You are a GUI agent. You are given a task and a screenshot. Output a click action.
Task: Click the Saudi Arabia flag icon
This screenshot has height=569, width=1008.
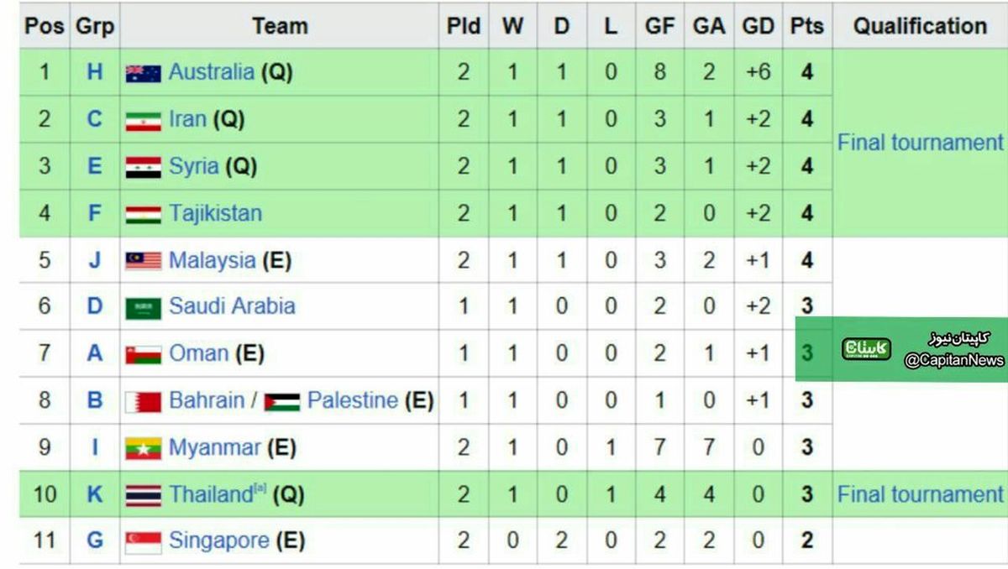pos(144,308)
